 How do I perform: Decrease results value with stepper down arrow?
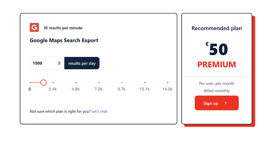point(59,64)
